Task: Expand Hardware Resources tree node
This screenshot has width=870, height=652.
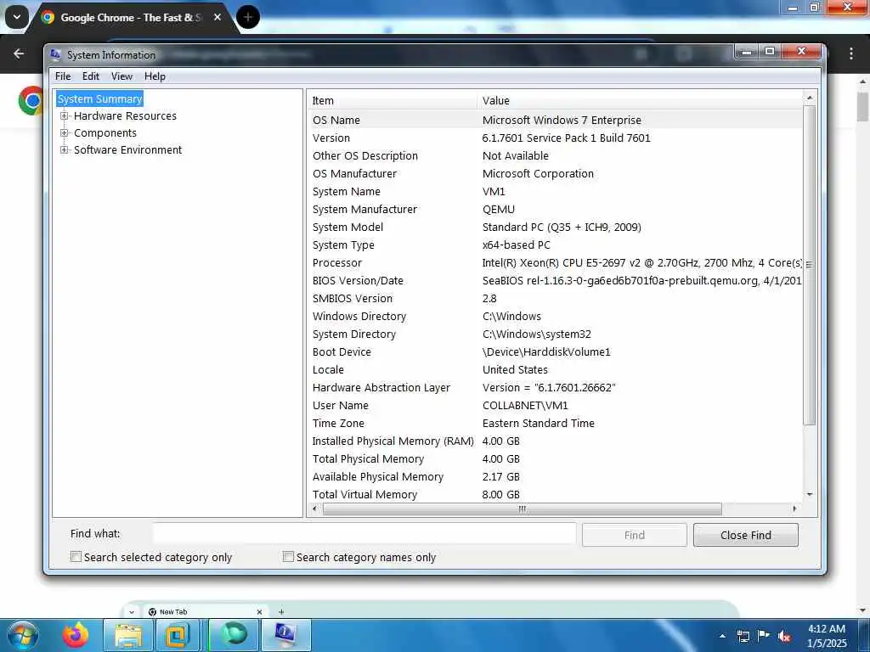Action: click(65, 115)
